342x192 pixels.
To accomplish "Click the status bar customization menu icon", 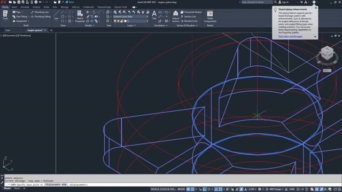I will point(339,189).
